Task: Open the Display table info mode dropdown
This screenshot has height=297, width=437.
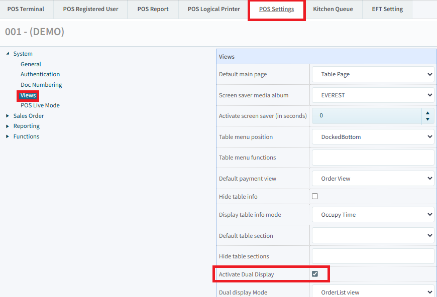Action: coord(373,215)
